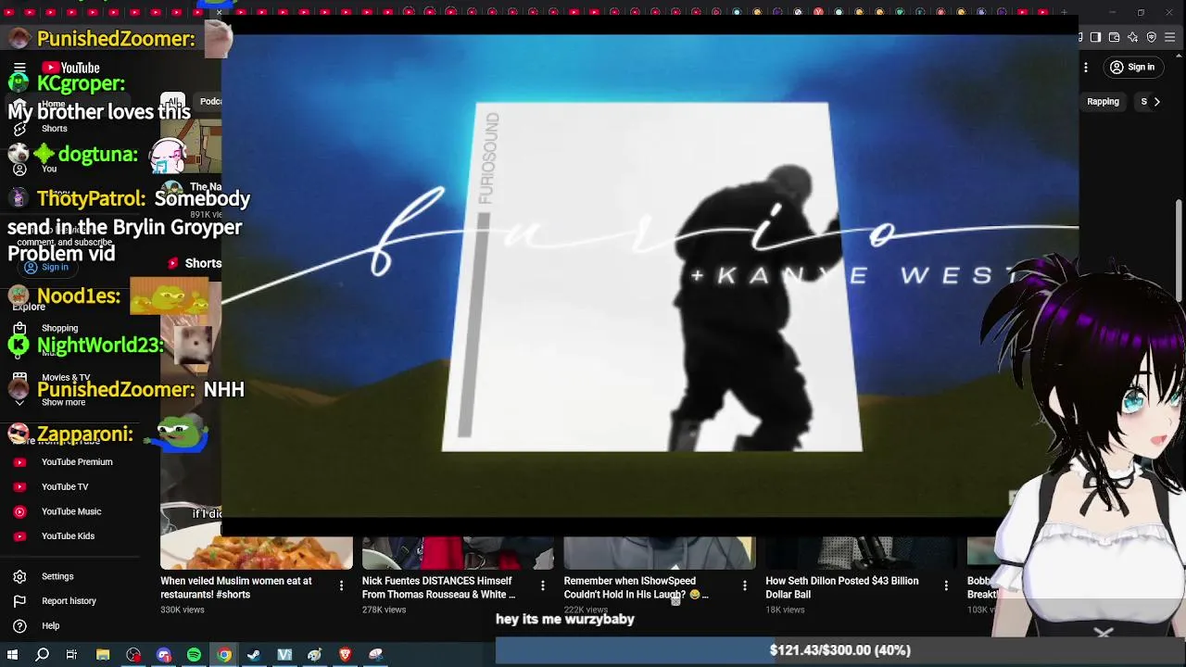Image resolution: width=1186 pixels, height=667 pixels.
Task: Click the Brave VPN shield icon
Action: coord(1152,37)
